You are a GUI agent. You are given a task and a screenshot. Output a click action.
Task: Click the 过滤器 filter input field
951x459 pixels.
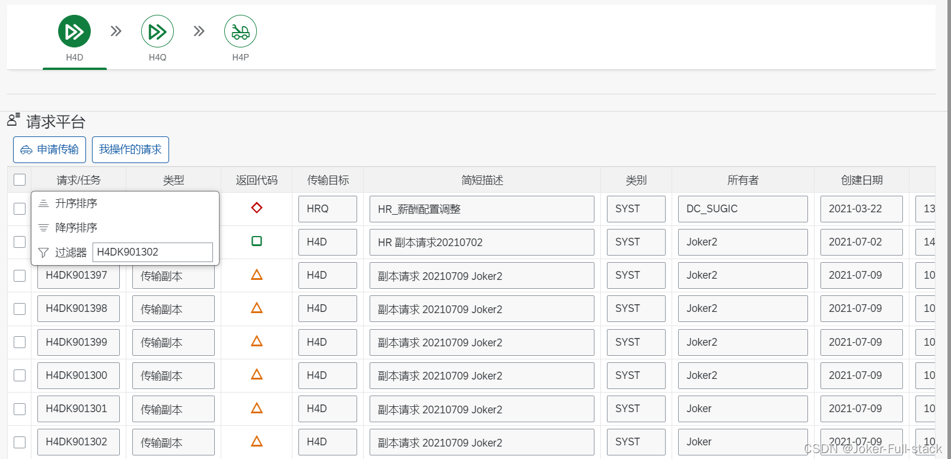click(152, 252)
